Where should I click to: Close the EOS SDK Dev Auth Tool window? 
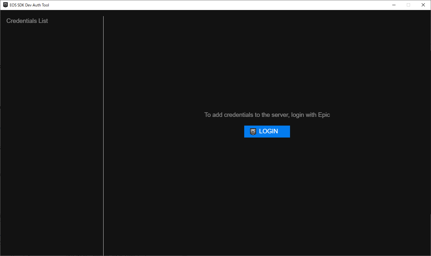point(423,5)
